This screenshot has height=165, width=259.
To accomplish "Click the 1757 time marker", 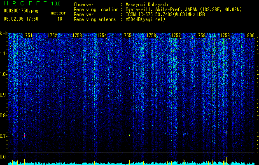I will coord(176,35).
